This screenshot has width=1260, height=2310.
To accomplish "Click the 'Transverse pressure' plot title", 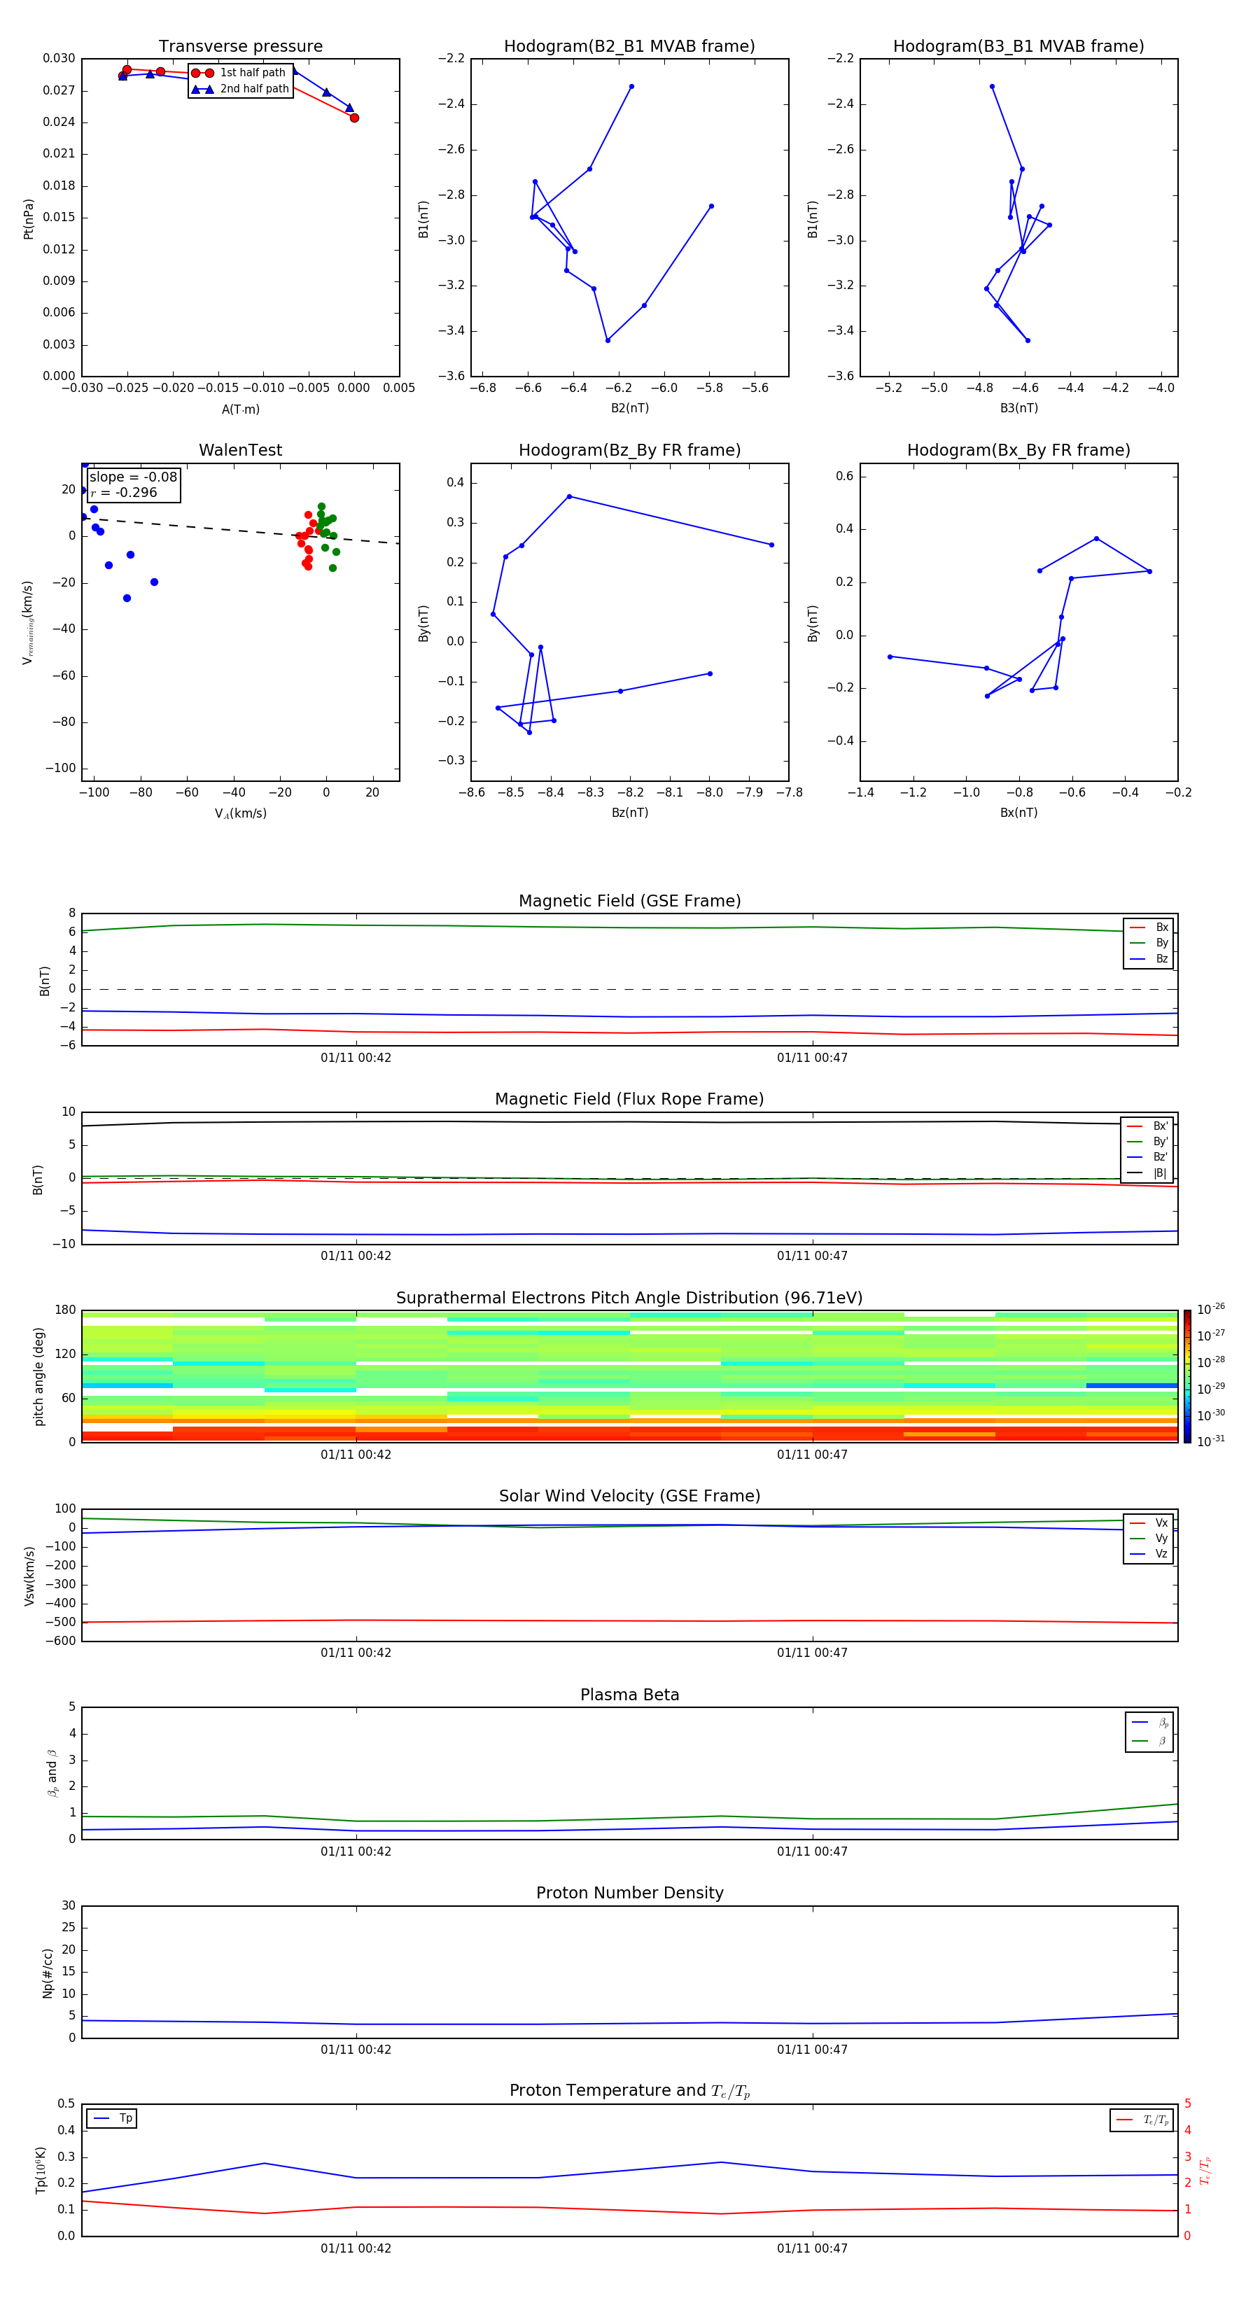I will tap(240, 47).
